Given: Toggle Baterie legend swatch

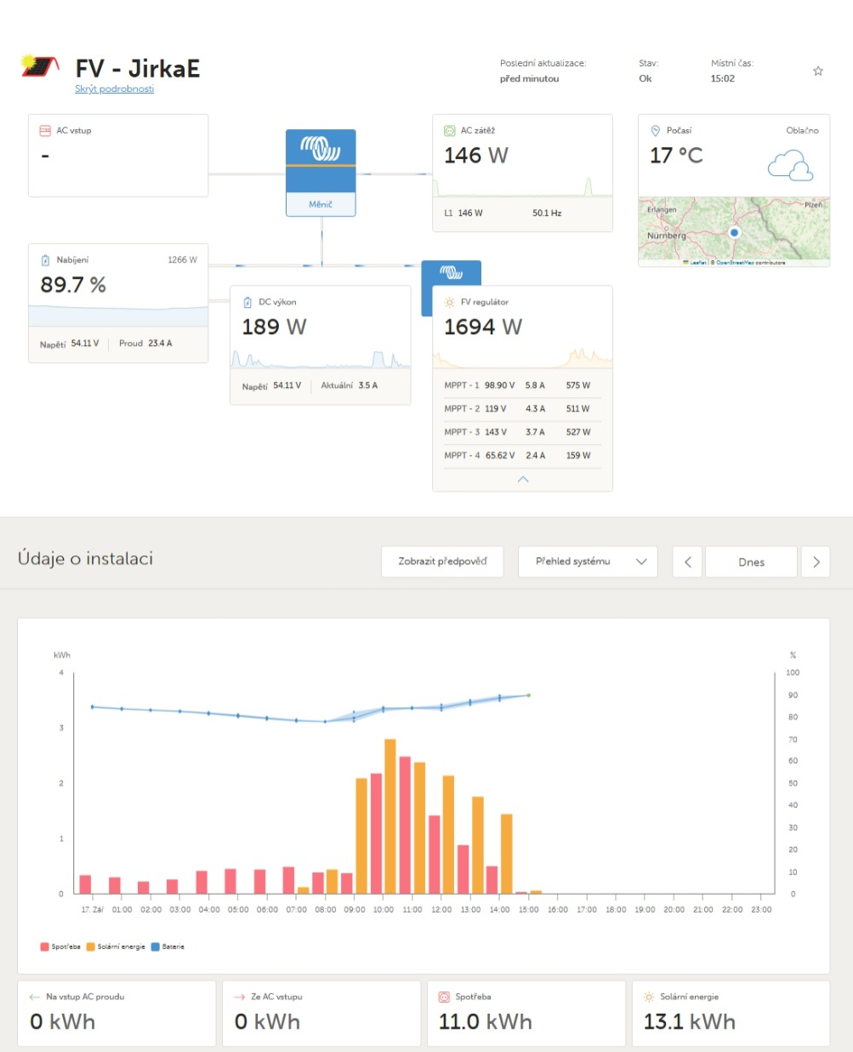Looking at the screenshot, I should pyautogui.click(x=155, y=947).
